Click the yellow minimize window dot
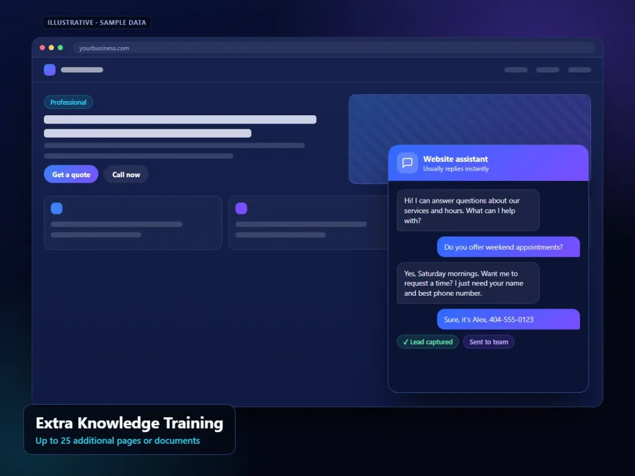This screenshot has height=476, width=635. coord(51,48)
